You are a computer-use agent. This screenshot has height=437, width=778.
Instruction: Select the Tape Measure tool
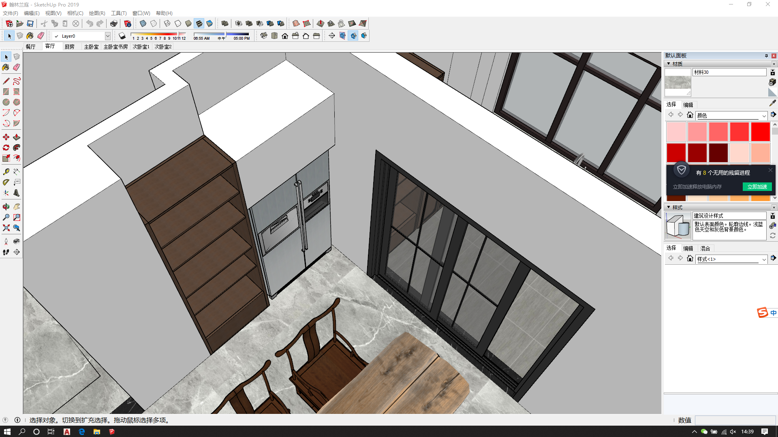(6, 172)
